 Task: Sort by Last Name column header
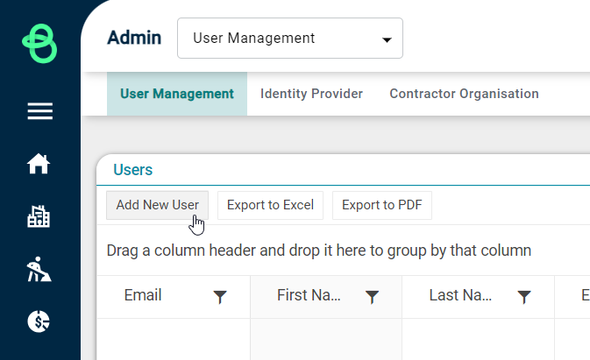(460, 295)
